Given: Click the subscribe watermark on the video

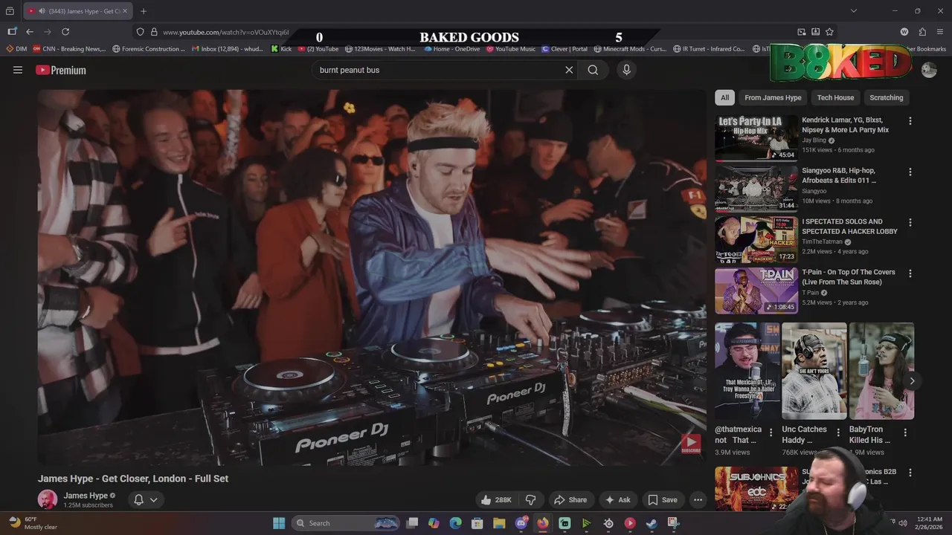Looking at the screenshot, I should pyautogui.click(x=690, y=445).
